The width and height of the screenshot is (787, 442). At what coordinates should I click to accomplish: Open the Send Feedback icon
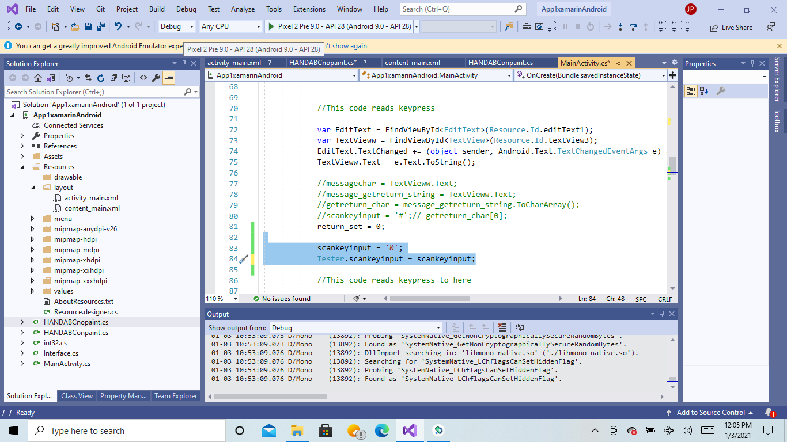(771, 27)
